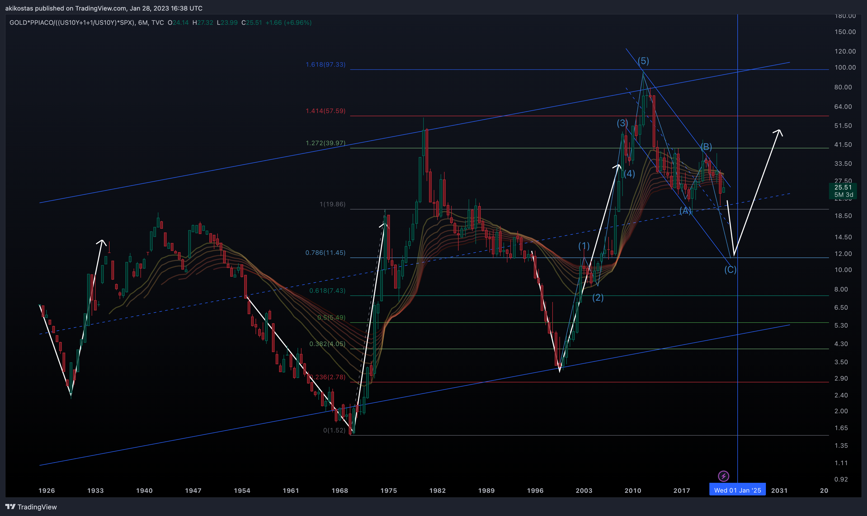Click the 1933 year label on the time axis
Image resolution: width=867 pixels, height=516 pixels.
pyautogui.click(x=96, y=491)
